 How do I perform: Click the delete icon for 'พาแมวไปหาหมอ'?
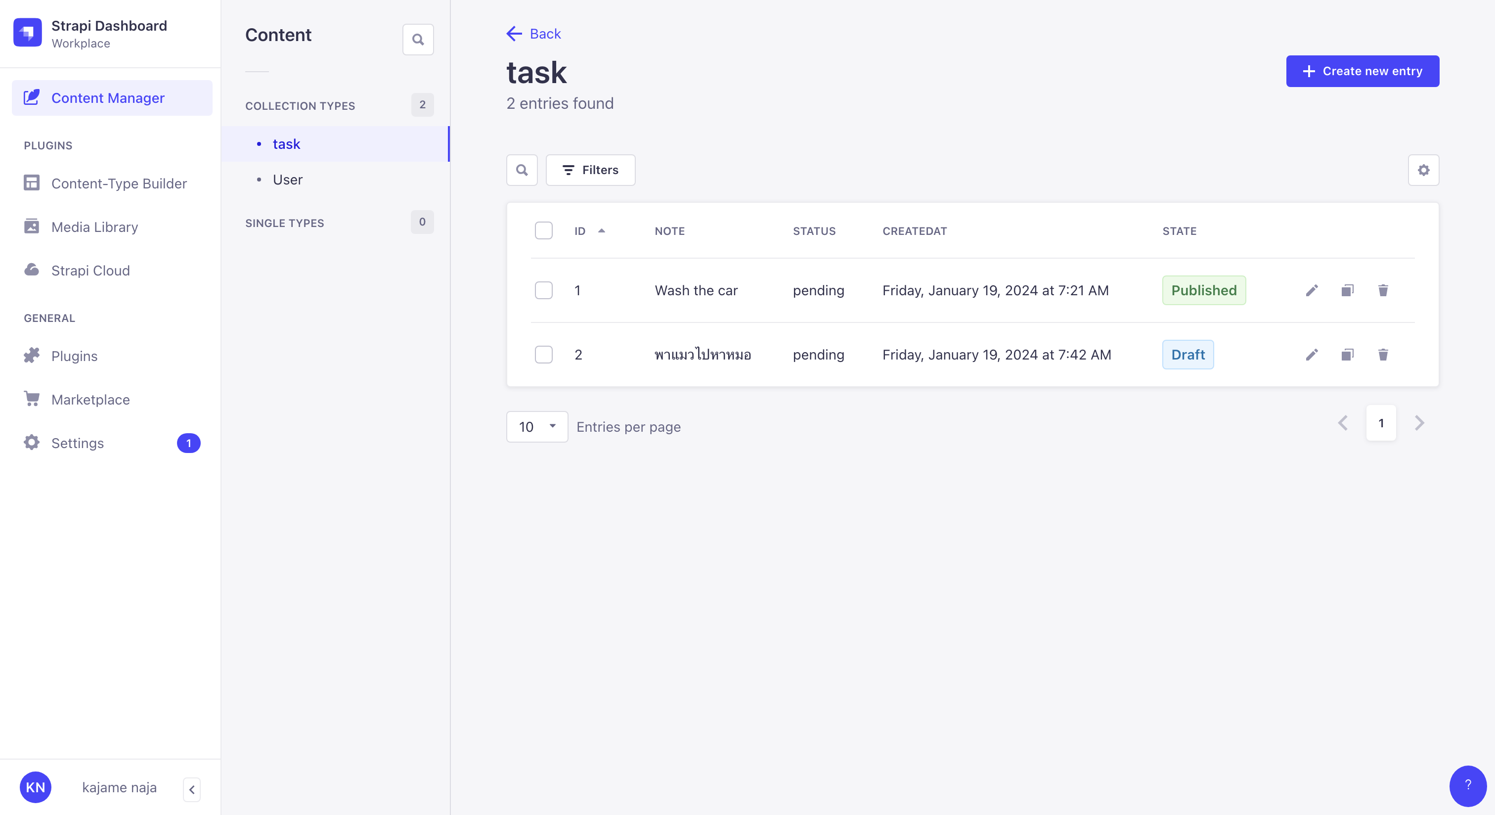[1383, 354]
